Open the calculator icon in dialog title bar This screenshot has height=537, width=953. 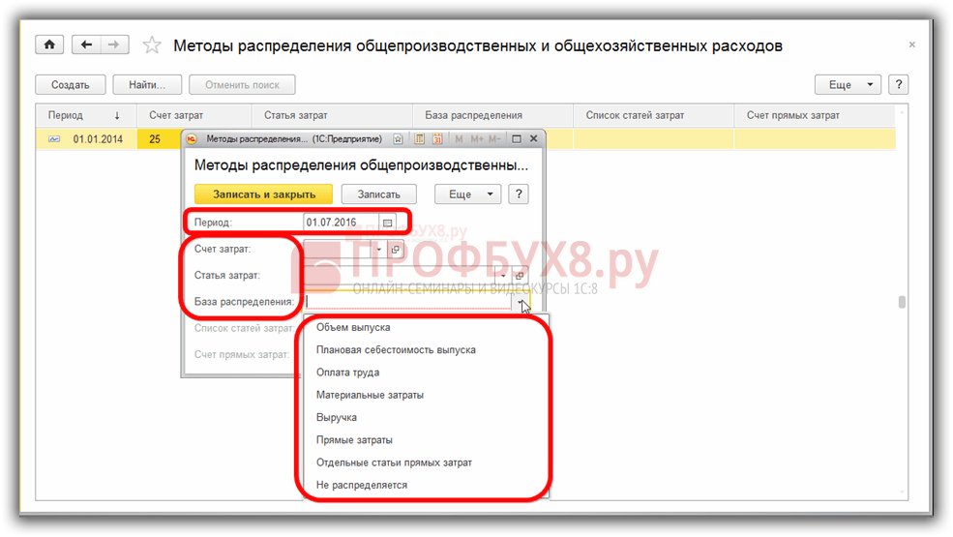coord(419,139)
